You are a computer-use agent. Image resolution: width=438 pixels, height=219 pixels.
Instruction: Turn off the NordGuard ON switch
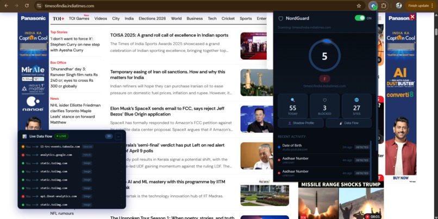(x=360, y=18)
